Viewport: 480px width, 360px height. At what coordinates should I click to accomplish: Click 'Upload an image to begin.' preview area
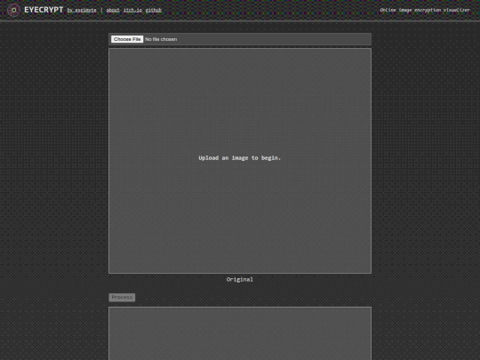coord(240,161)
